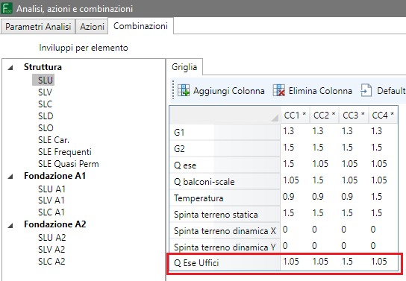Click the Q Ese Uffici row header
The image size is (406, 281).
pos(225,262)
